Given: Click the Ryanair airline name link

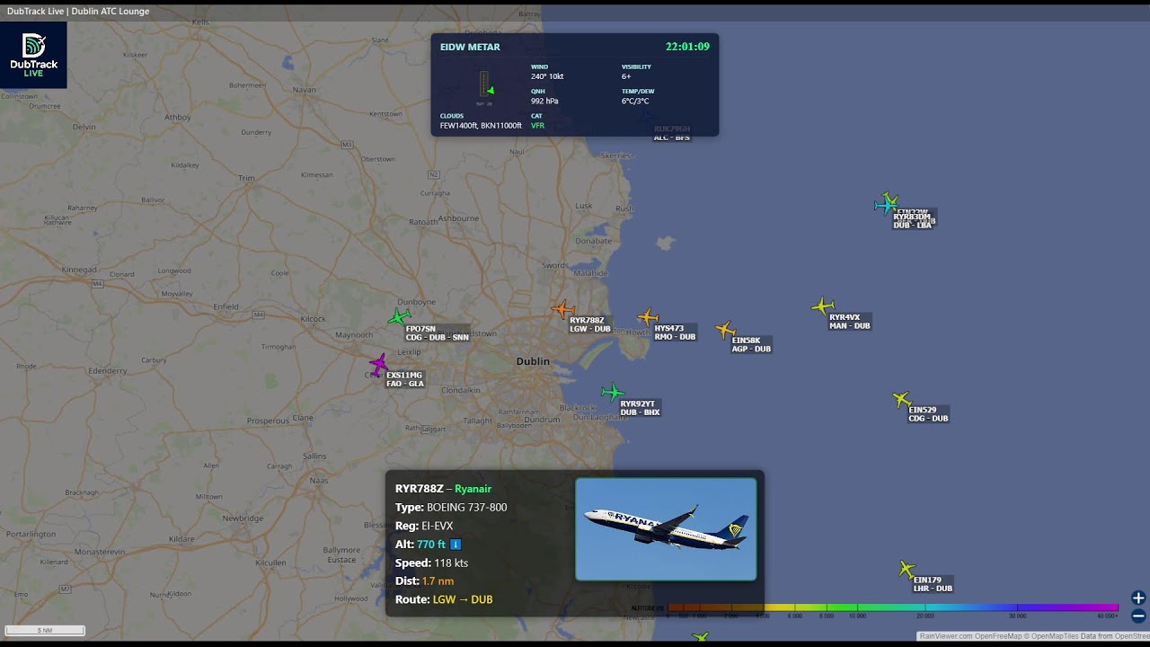Looking at the screenshot, I should (x=473, y=489).
